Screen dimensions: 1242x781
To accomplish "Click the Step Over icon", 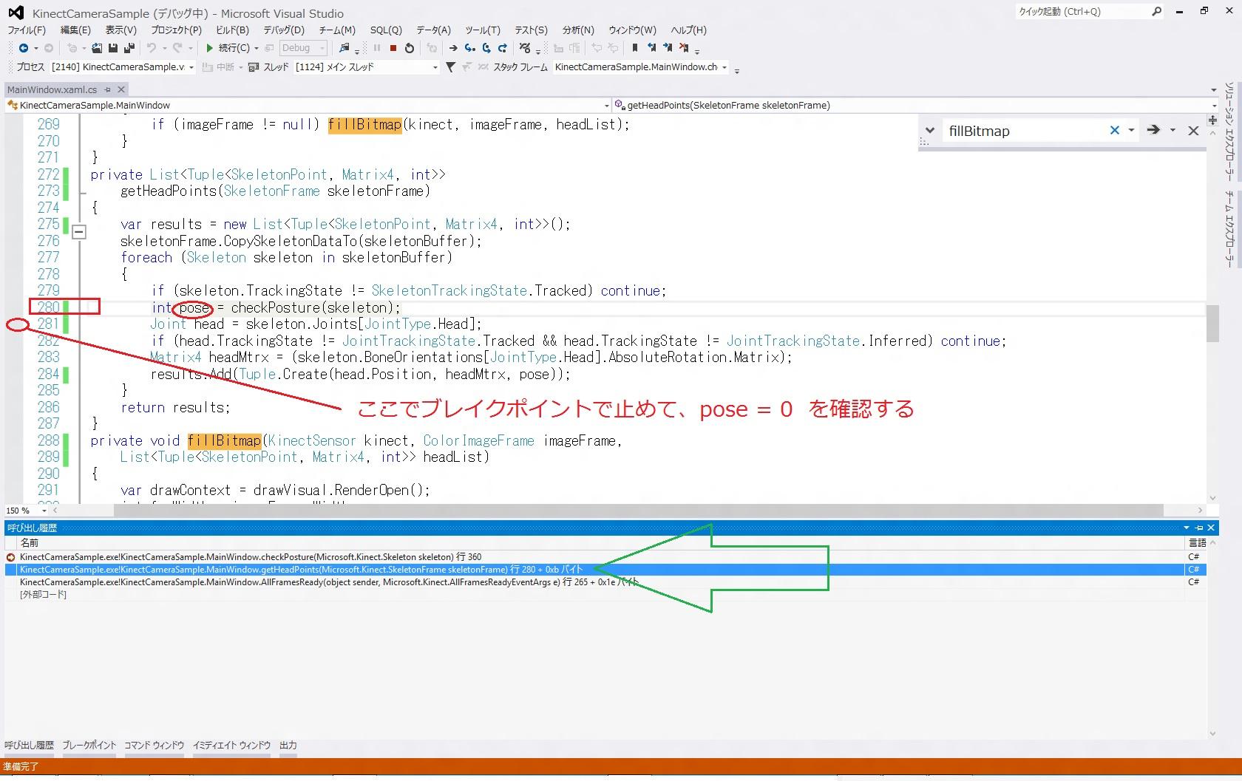I will 486,48.
